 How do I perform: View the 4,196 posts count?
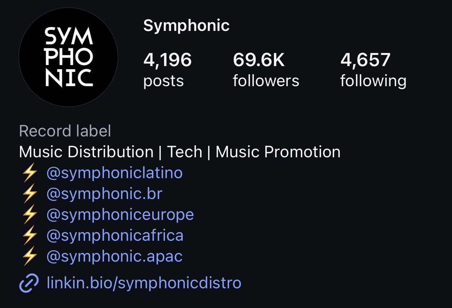(167, 70)
